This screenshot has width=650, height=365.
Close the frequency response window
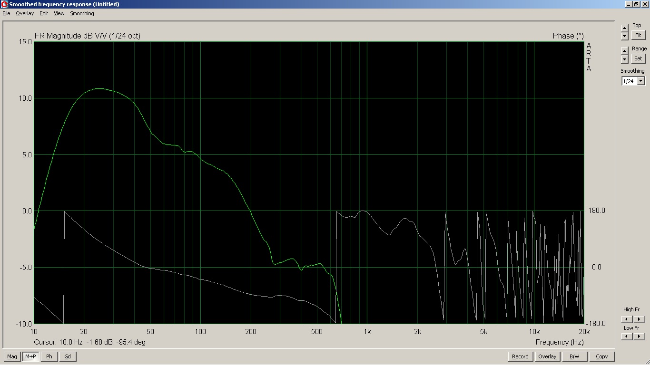tap(644, 4)
